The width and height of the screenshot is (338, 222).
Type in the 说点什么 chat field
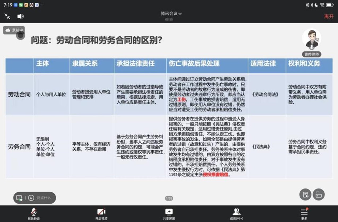[45, 198]
